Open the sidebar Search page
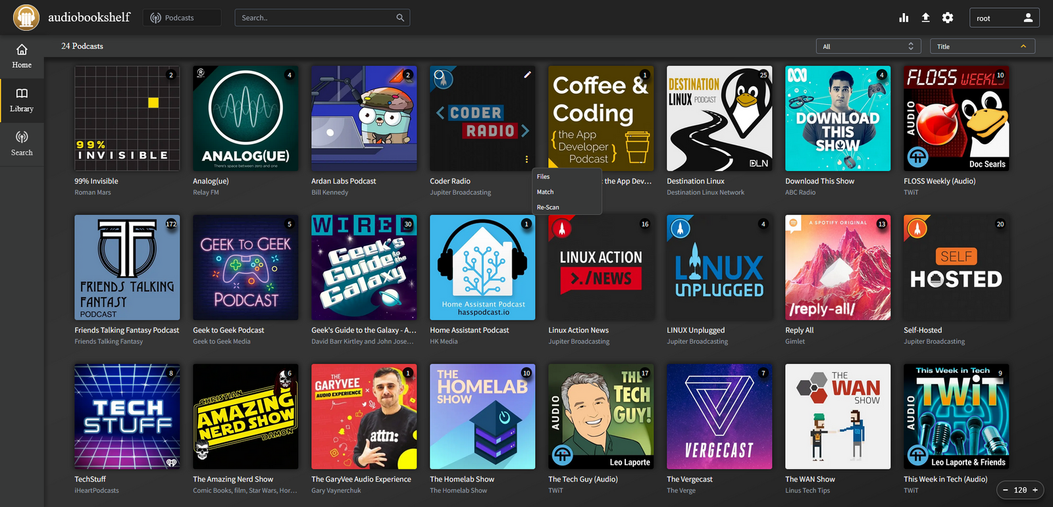The image size is (1053, 507). [x=22, y=143]
